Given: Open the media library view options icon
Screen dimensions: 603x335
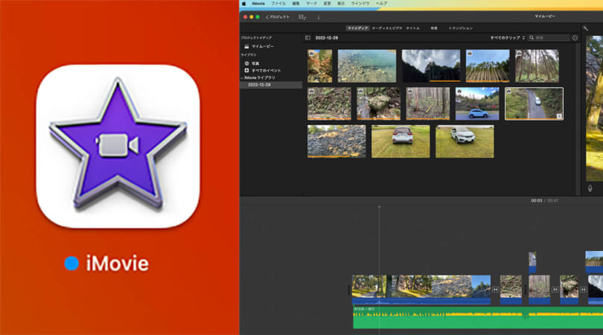Looking at the screenshot, I should click(302, 17).
